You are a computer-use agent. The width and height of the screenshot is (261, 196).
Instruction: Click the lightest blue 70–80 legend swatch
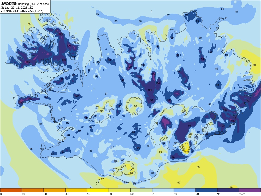click(x=163, y=190)
